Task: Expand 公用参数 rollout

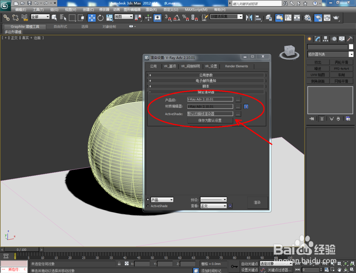Action: (206, 75)
